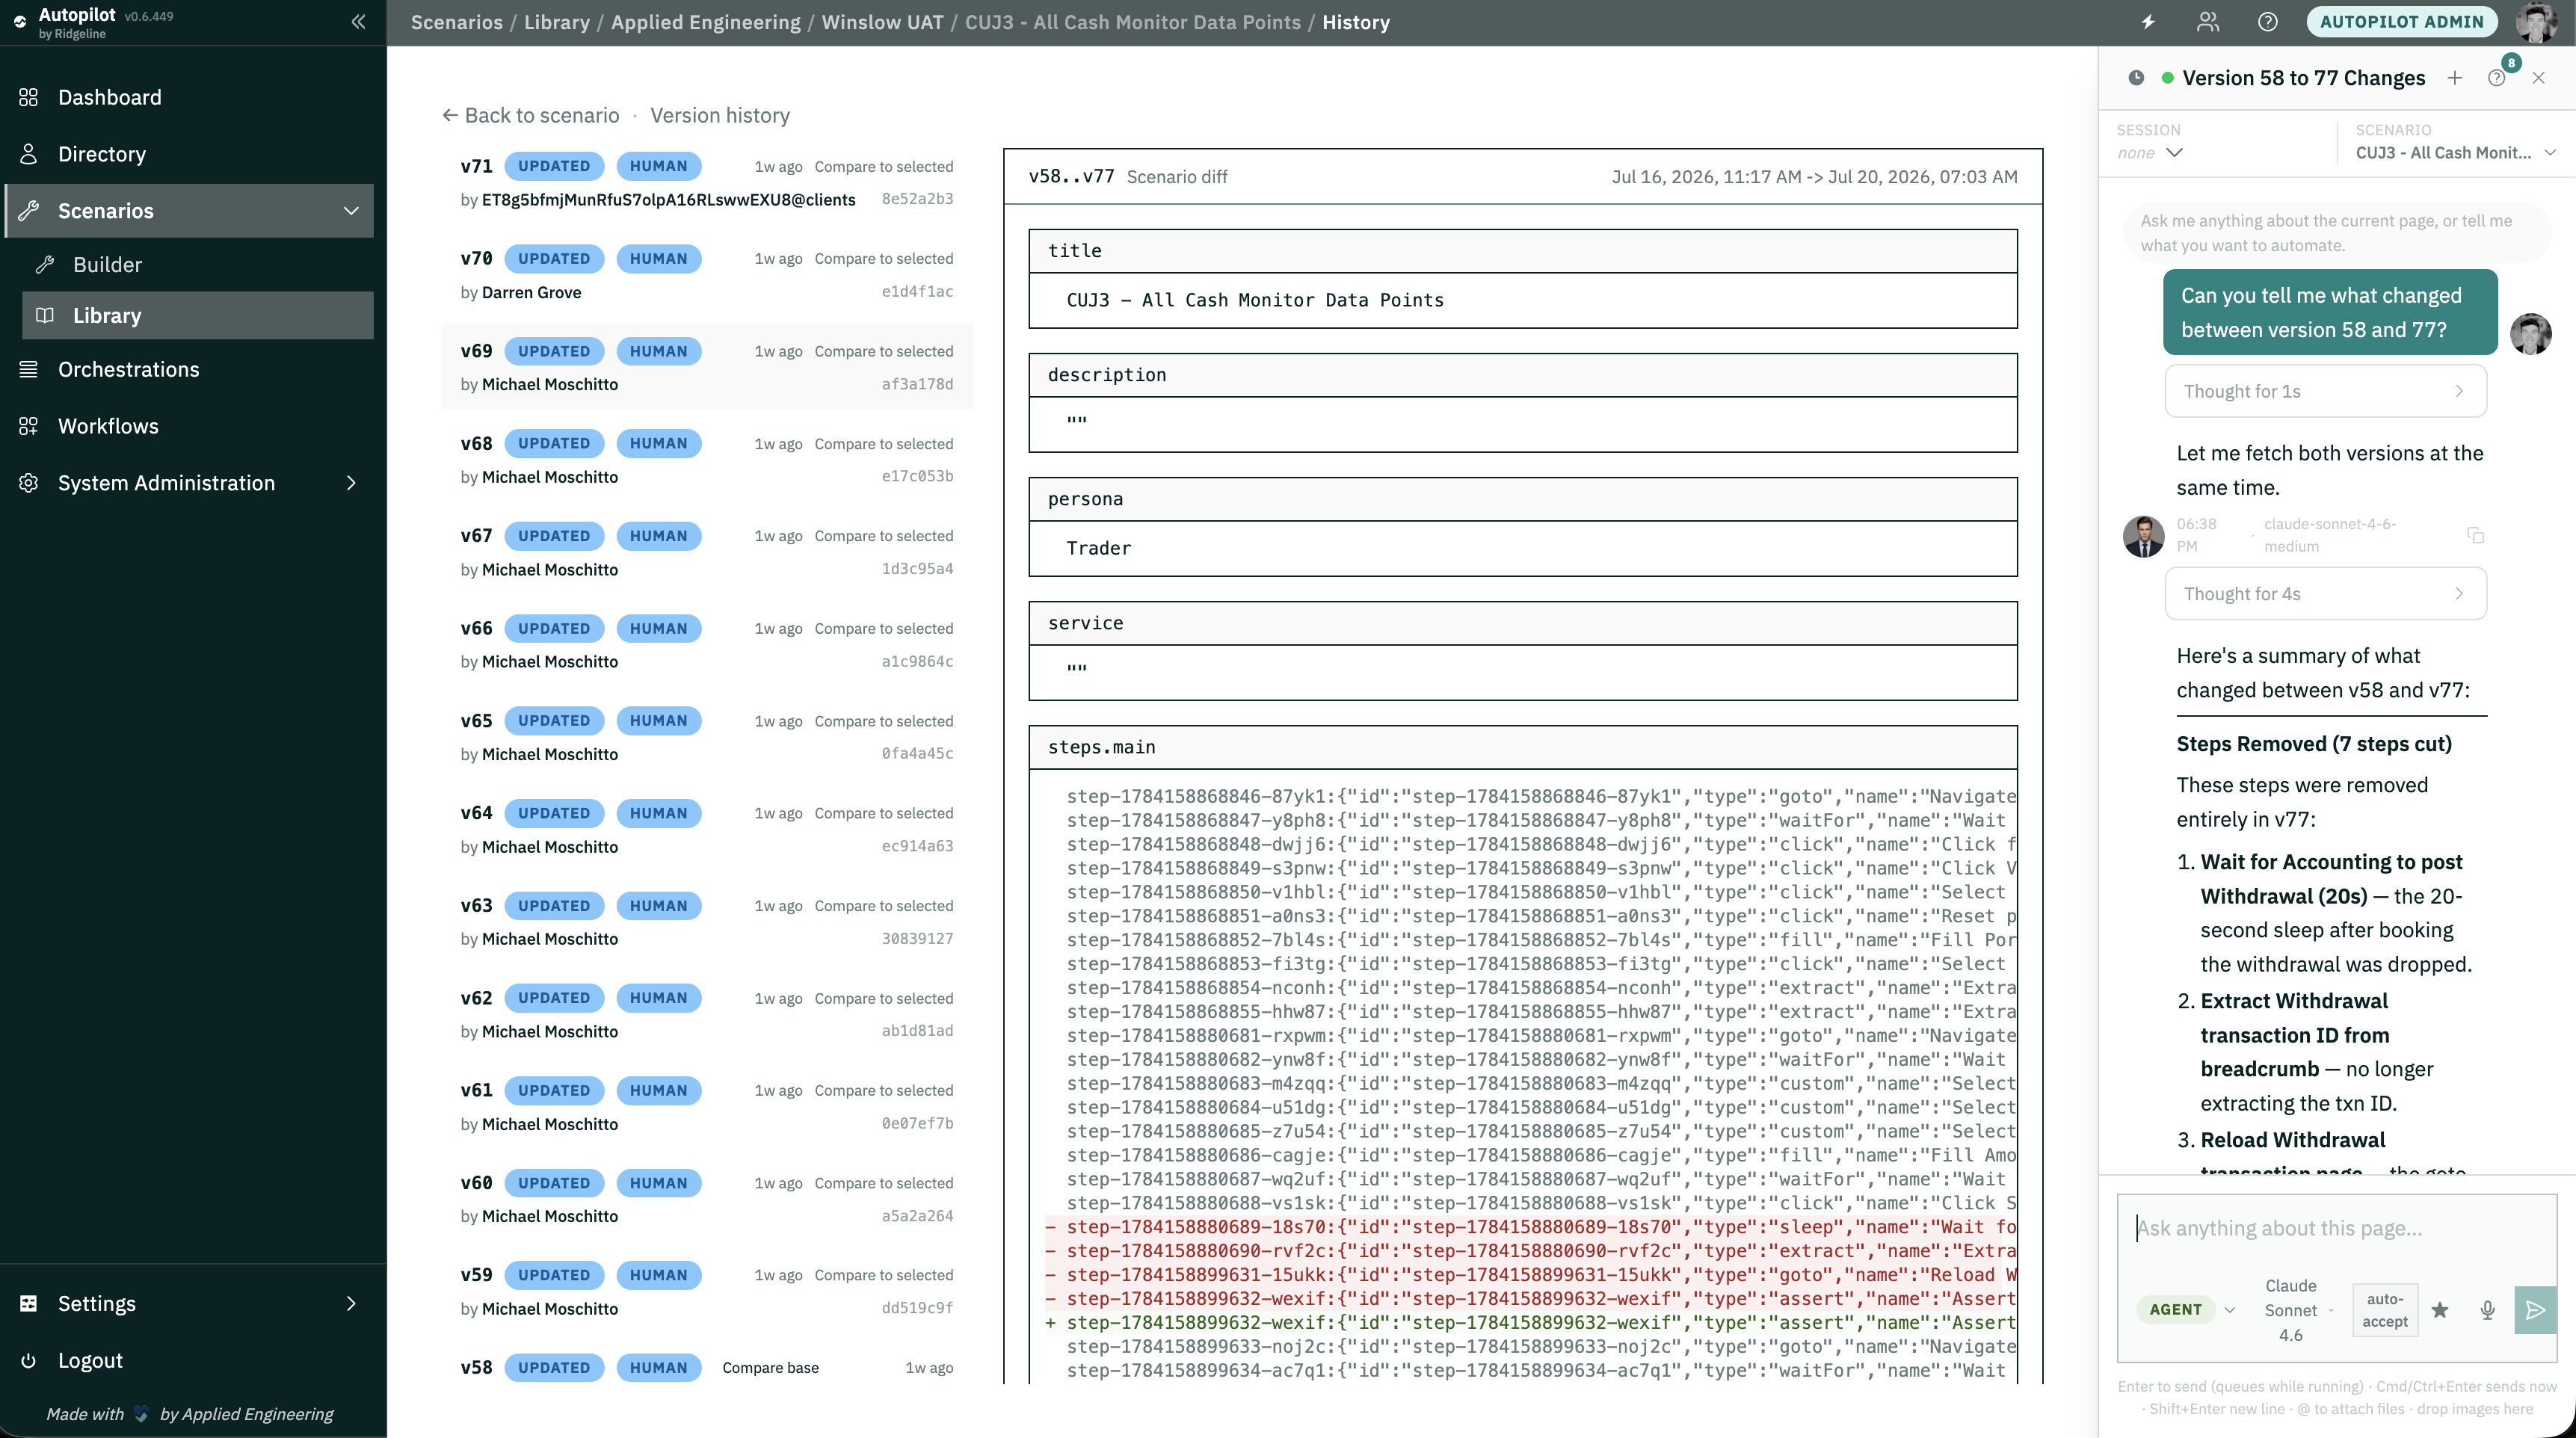The height and width of the screenshot is (1438, 2576).
Task: Click the Autopilot logo icon
Action: (19, 20)
